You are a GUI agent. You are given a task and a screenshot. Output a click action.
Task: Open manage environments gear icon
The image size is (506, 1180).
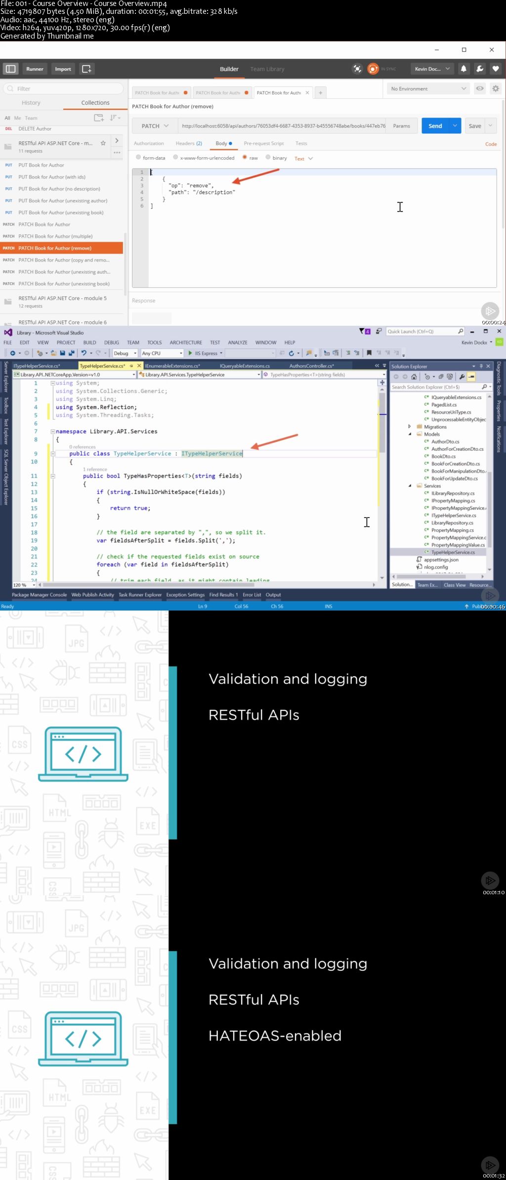coord(496,88)
